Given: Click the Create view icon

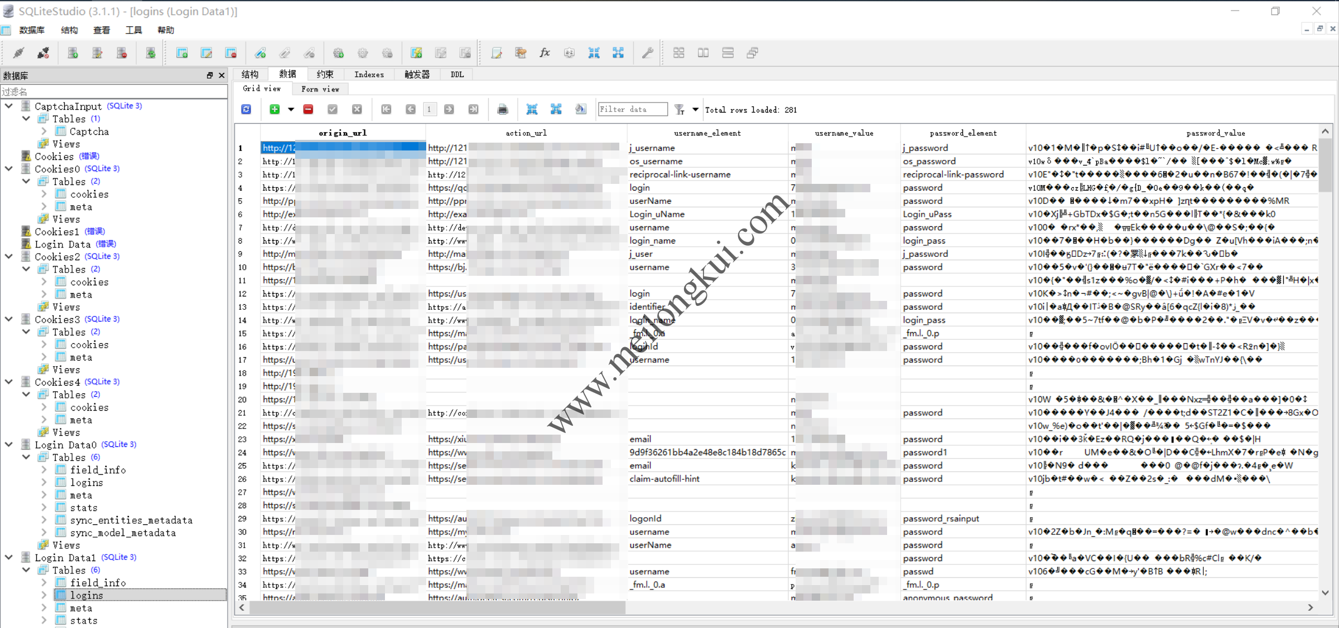Looking at the screenshot, I should (416, 53).
